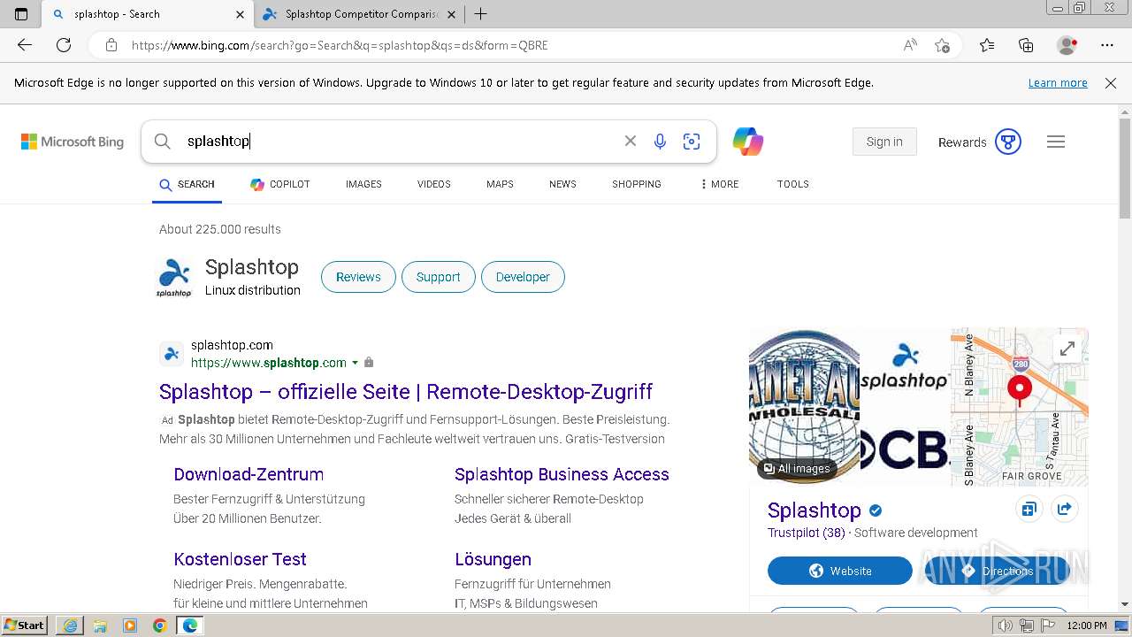This screenshot has height=637, width=1132.
Task: Switch to the SHOPPING tab
Action: [637, 184]
